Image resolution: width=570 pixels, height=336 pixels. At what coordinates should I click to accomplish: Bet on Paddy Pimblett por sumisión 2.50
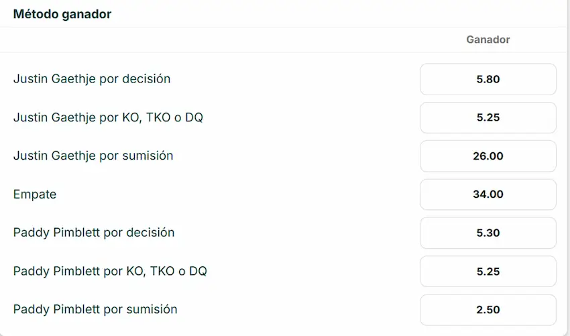pyautogui.click(x=488, y=310)
